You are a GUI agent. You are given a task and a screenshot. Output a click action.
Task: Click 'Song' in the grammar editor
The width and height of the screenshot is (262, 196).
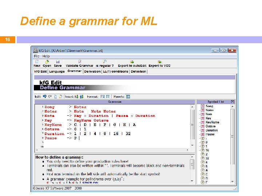coord(49,107)
